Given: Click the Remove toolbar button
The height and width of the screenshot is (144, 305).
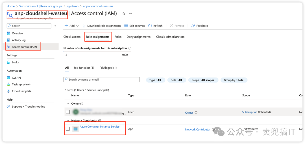Looking at the screenshot, I should 177,26.
